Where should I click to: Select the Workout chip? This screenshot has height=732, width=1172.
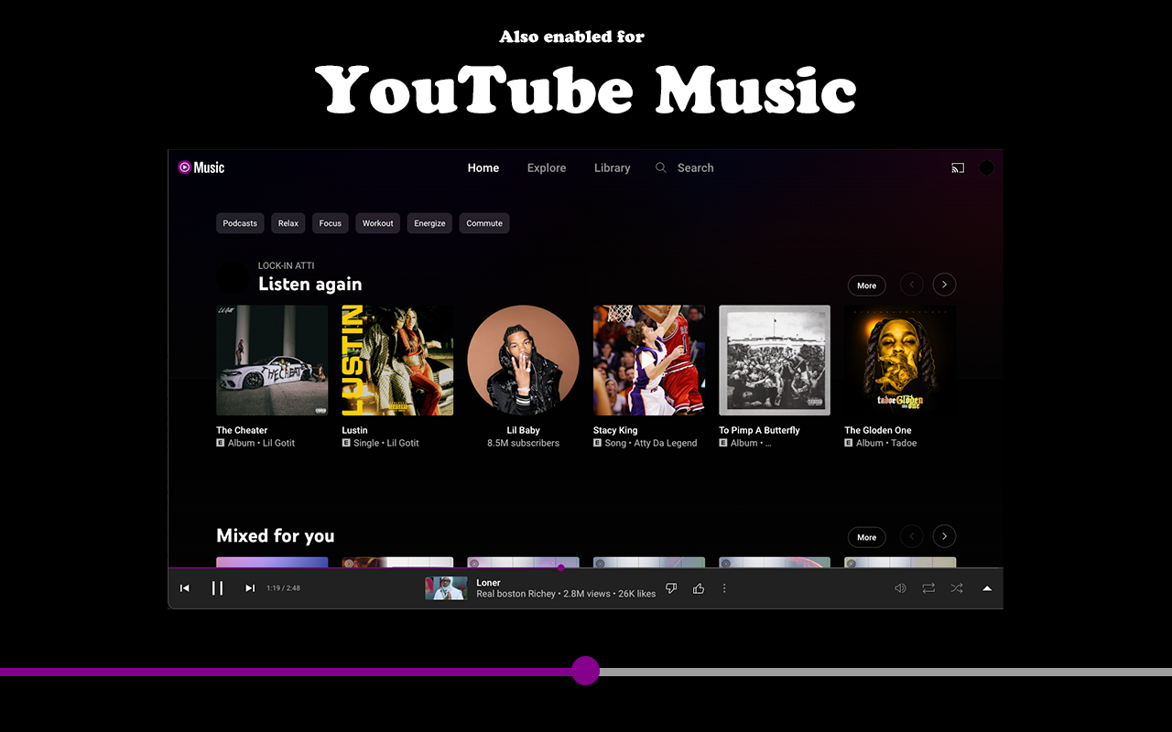pos(377,223)
